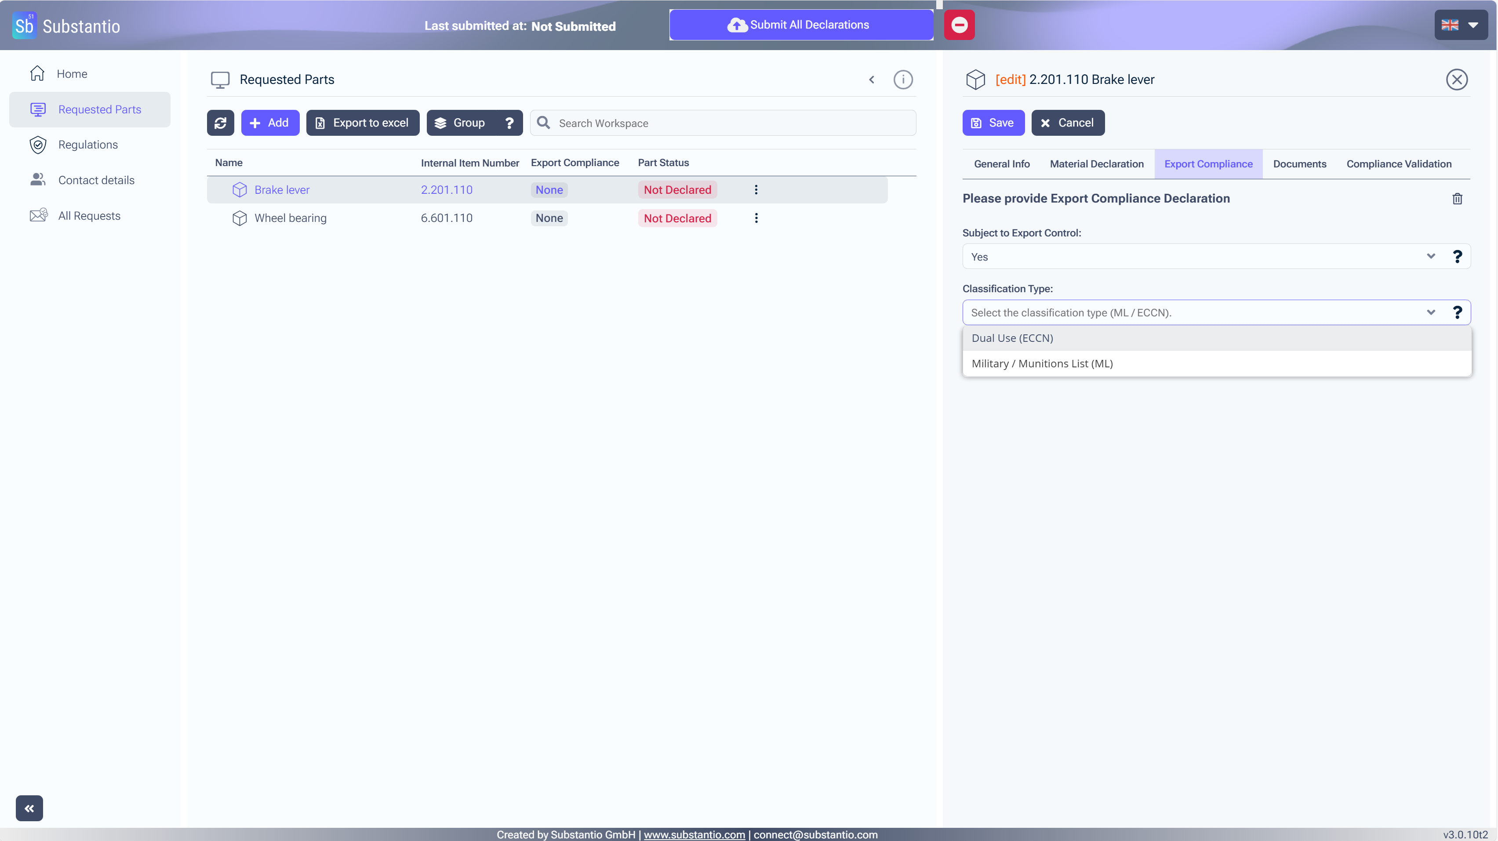Open the three-dot menu for Wheel bearing
This screenshot has width=1498, height=841.
756,218
